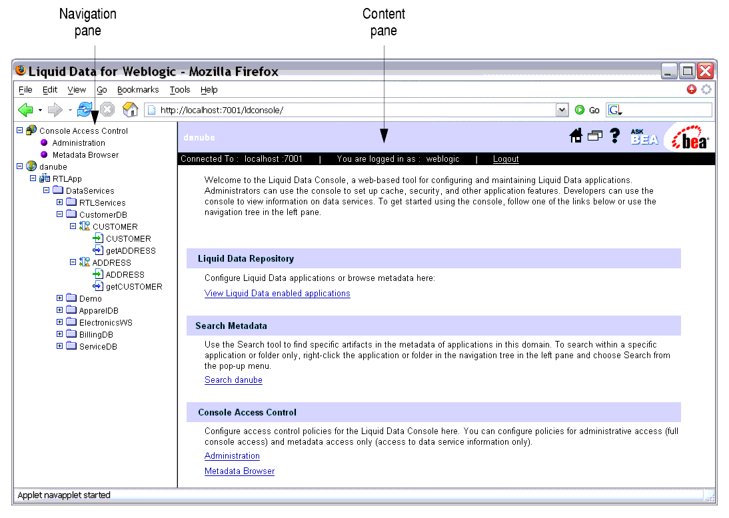
Task: Click the red update notification icon
Action: click(x=691, y=89)
